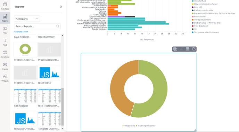Select the Risk Matrix report thumbnail
239x132 pixels.
49,73
